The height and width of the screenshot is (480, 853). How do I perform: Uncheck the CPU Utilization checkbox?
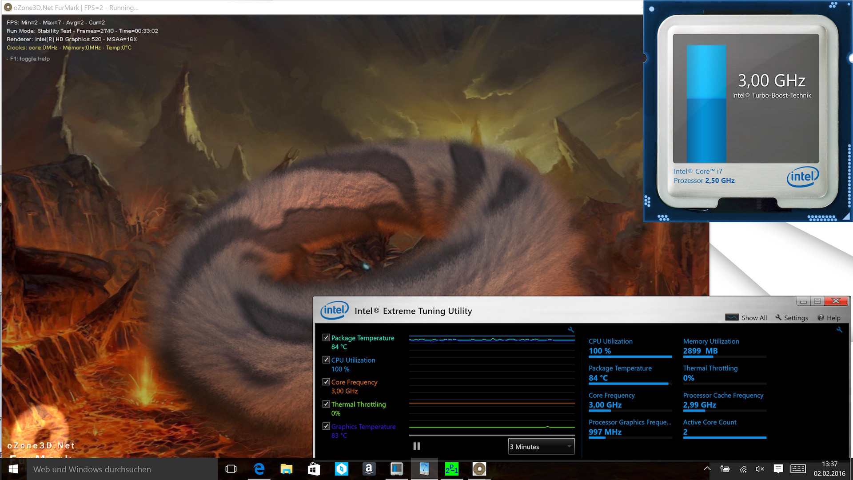tap(326, 360)
